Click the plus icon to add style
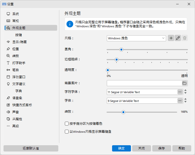Screen dimensions: 195x155 [x=171, y=38]
